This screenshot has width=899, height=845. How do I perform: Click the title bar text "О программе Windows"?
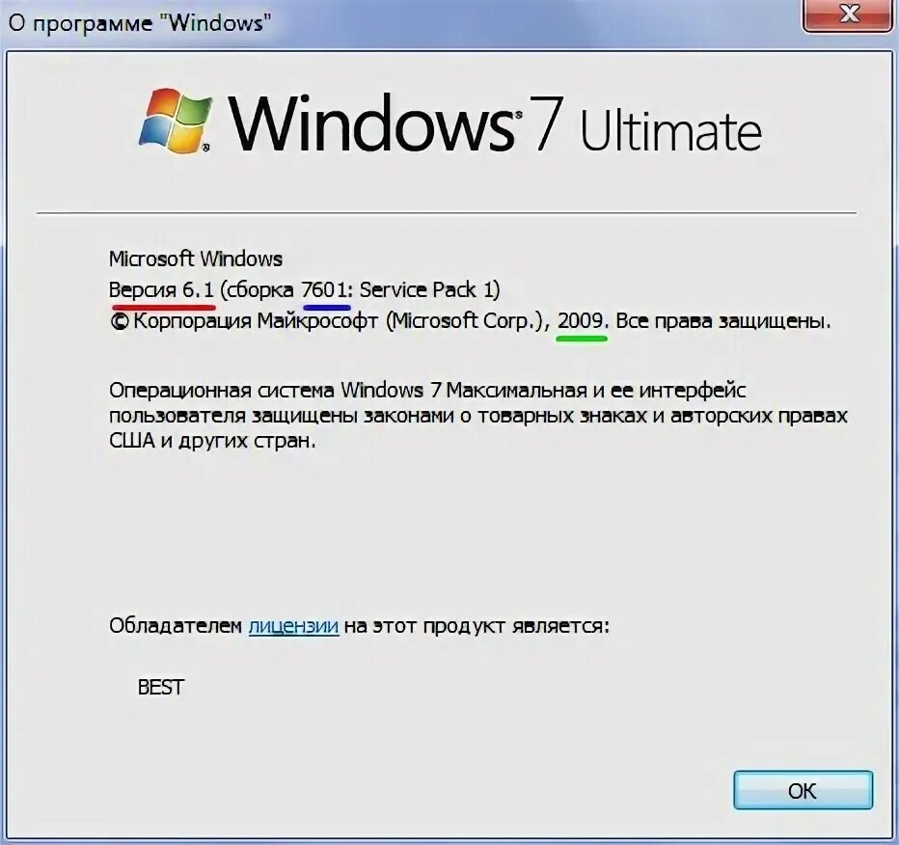(139, 23)
